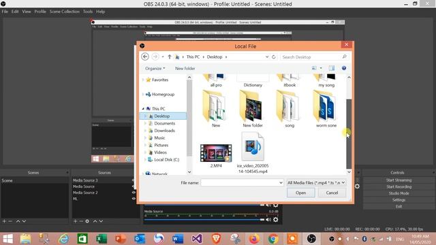Click Open button in dialog
436x245 pixels.
point(300,193)
